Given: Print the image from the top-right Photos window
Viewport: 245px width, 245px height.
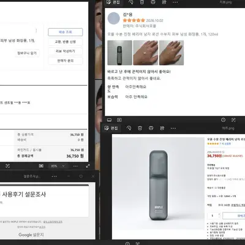Looking at the screenshot, I should click(153, 2).
